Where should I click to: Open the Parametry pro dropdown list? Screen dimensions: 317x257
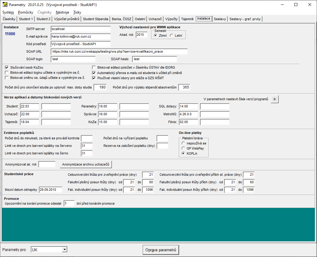64,249
